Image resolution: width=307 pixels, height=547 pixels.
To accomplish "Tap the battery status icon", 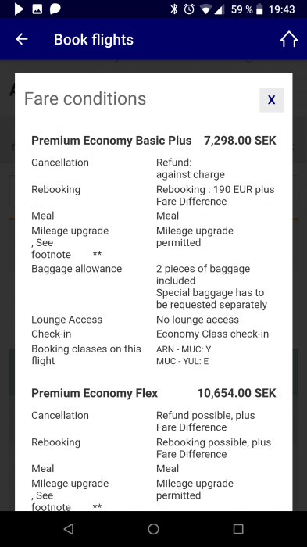I will pyautogui.click(x=259, y=9).
